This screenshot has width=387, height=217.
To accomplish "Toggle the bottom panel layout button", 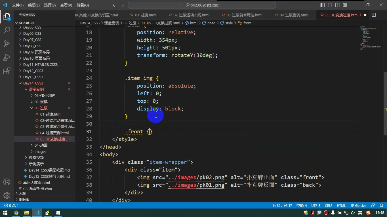I will click(x=330, y=5).
